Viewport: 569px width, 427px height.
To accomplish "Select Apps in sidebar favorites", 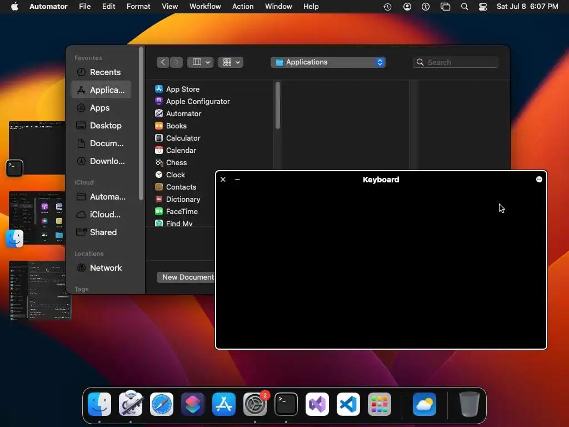I will (x=101, y=108).
